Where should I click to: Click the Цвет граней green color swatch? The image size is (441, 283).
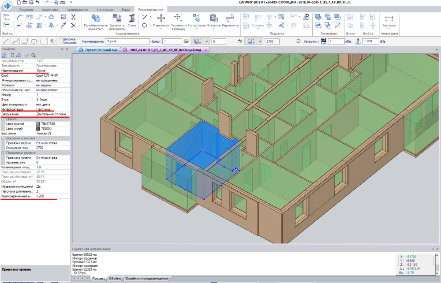click(x=38, y=124)
